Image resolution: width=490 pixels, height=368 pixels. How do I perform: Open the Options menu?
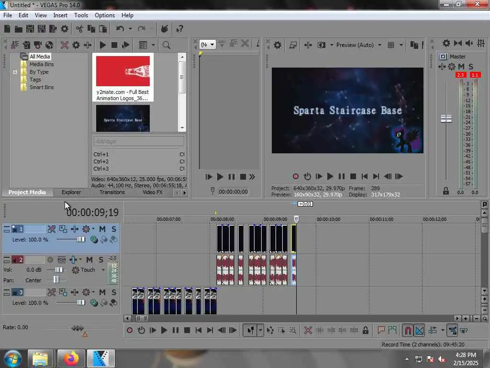(x=105, y=15)
